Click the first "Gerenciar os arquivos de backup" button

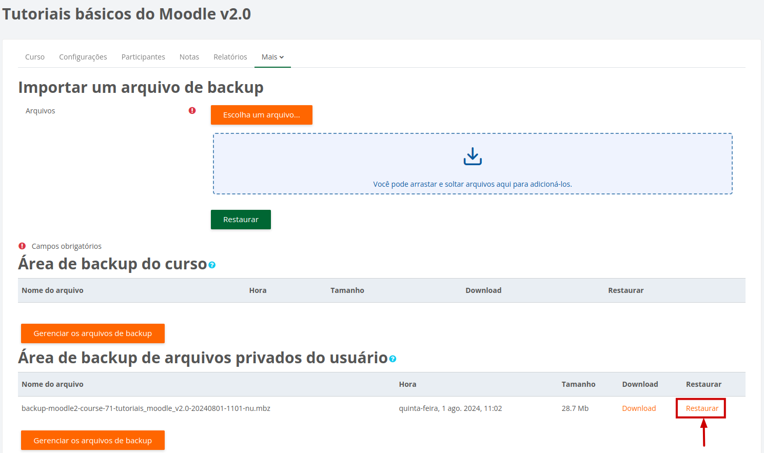[x=92, y=333]
